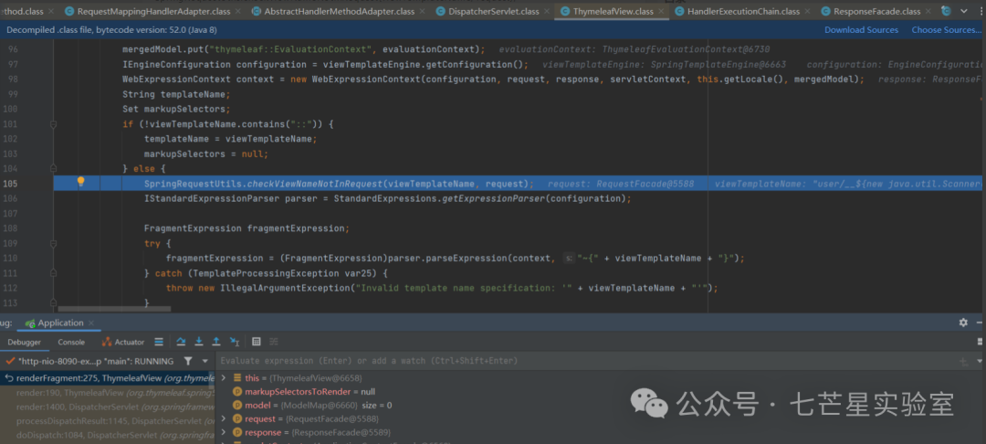This screenshot has width=986, height=444.
Task: Switch to ResponseFacade.class tab
Action: click(876, 11)
